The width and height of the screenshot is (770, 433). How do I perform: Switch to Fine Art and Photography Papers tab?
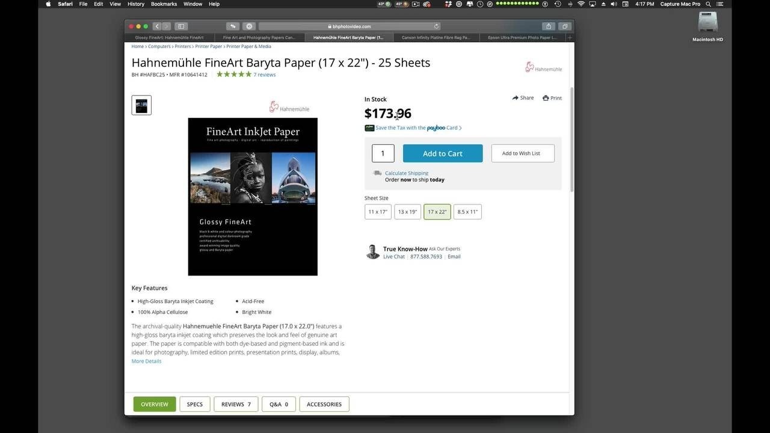[x=259, y=37]
